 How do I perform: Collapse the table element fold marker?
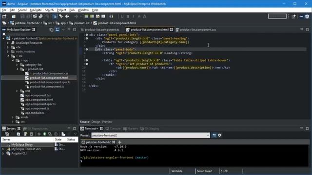[x=87, y=60]
